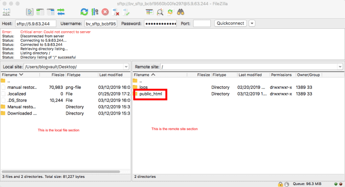Sort remote files by Permissions column

click(x=283, y=75)
